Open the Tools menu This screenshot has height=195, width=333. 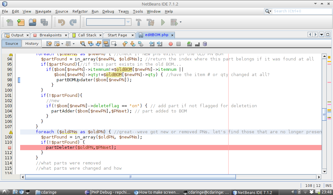(x=138, y=11)
